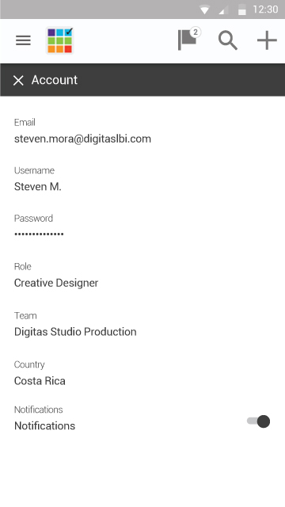Tap the battery icon in status bar
285x507 pixels.
point(242,10)
